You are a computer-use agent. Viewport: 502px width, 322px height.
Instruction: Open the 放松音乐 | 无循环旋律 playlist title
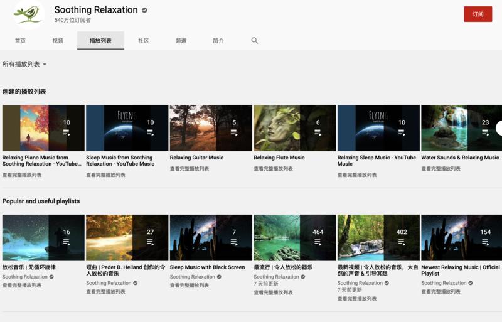pos(29,267)
